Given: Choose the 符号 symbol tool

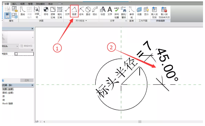Looking at the screenshot, I should pos(46,11).
